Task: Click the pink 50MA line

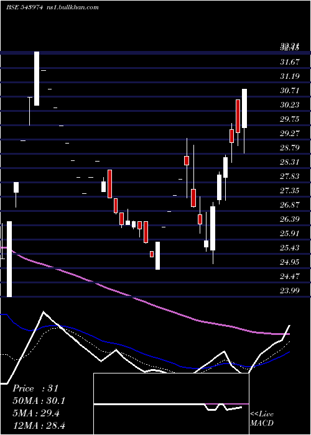Action: [x=144, y=301]
